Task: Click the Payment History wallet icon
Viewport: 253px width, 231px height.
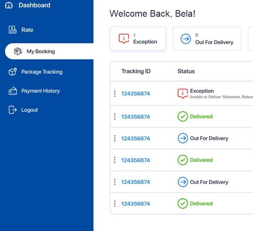Action: click(13, 91)
